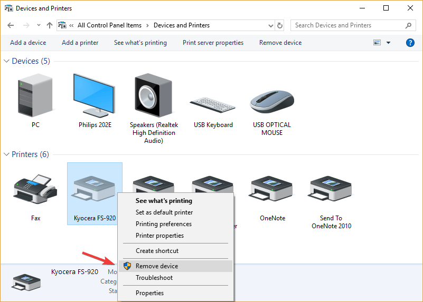Click Devices and Printers breadcrumb
Viewport: 423px width, 302px height.
coord(182,25)
